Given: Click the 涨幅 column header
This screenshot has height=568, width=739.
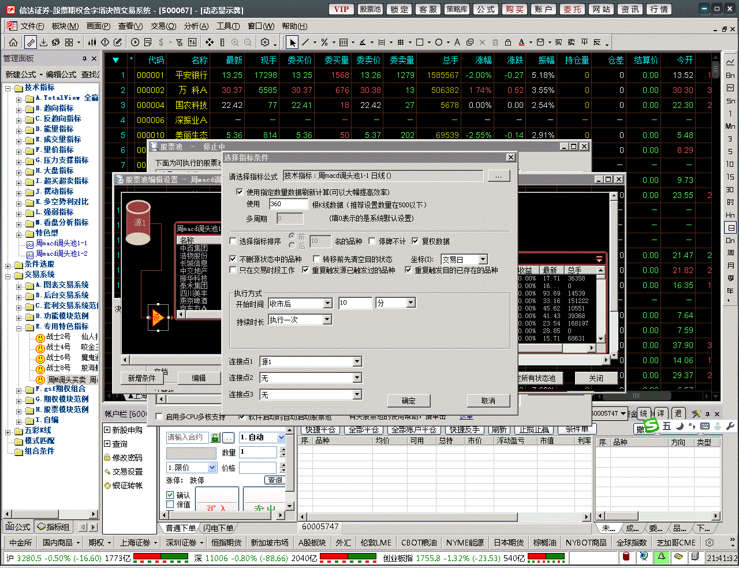Looking at the screenshot, I should [483, 60].
